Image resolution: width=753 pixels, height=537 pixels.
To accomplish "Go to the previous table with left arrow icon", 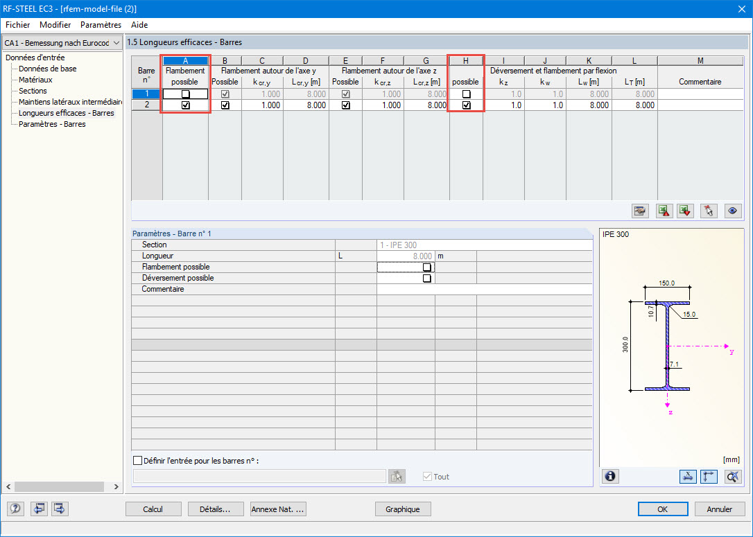I will click(x=39, y=509).
